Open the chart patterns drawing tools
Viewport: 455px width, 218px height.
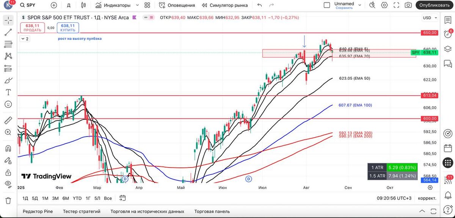point(8,56)
